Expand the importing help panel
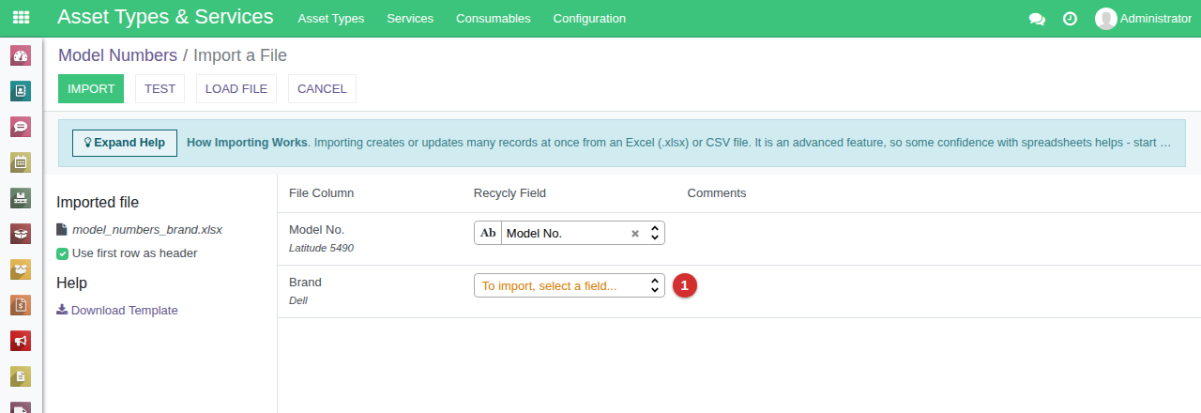The height and width of the screenshot is (413, 1201). tap(125, 143)
